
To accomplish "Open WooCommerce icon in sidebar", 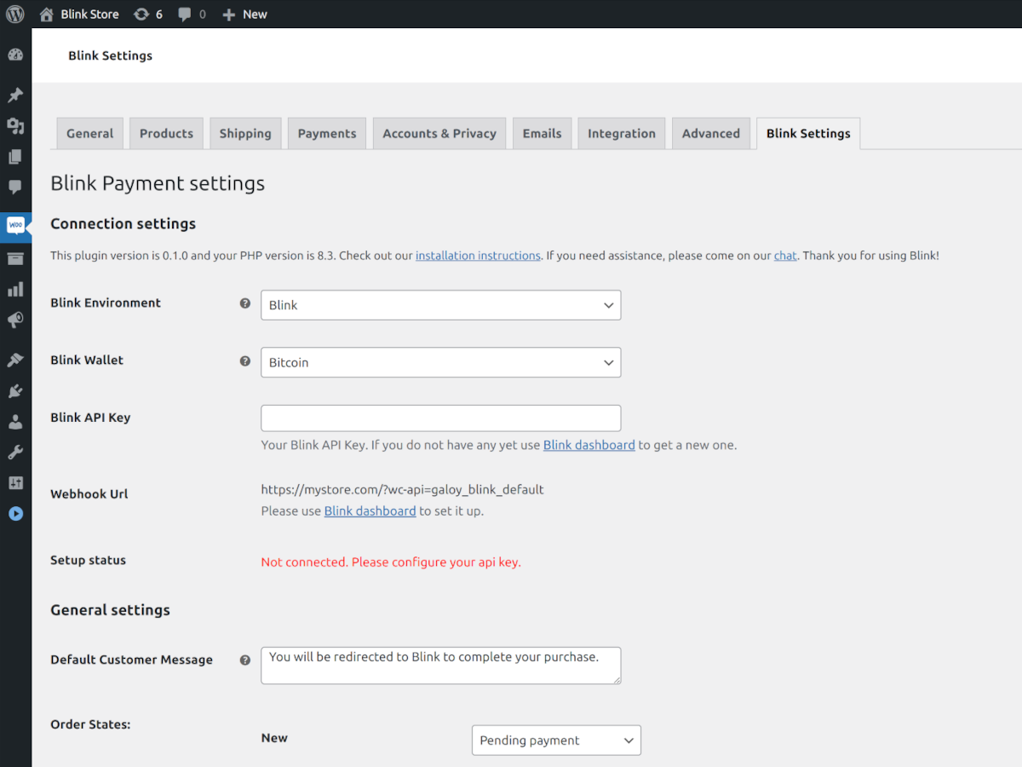I will 15,226.
